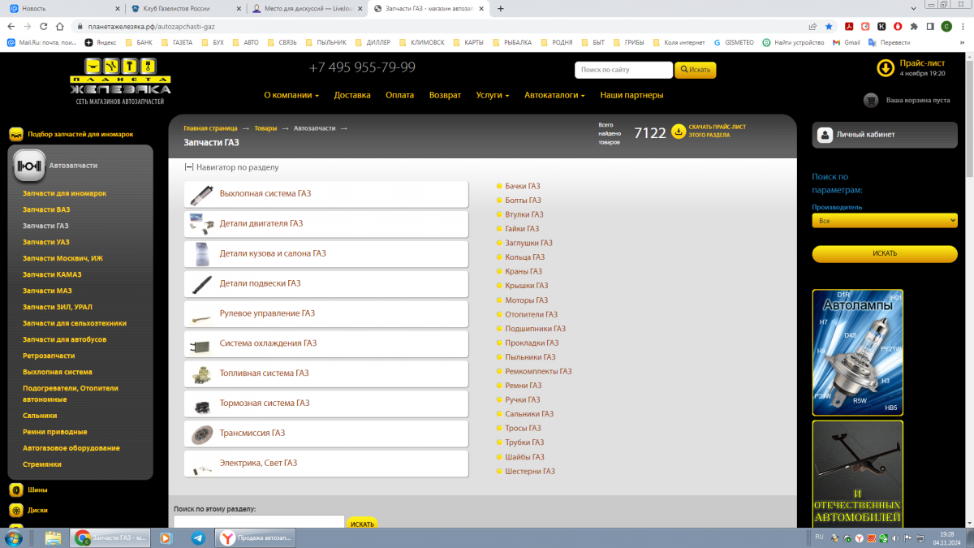Click the Telegram icon in the taskbar
Viewport: 974px width, 548px height.
click(198, 537)
